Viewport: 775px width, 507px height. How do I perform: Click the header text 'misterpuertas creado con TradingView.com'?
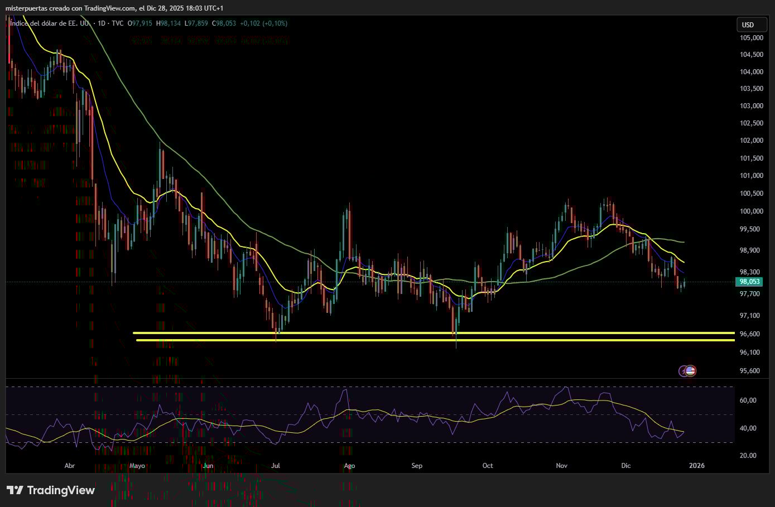coord(70,8)
